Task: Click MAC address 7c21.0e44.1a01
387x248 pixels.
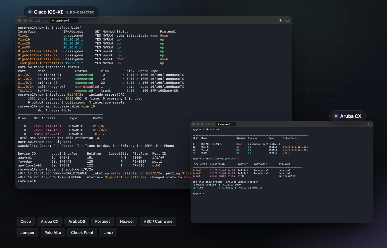Action: [48, 126]
